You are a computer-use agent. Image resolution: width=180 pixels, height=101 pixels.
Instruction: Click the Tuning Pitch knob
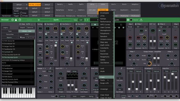coord(40,29)
